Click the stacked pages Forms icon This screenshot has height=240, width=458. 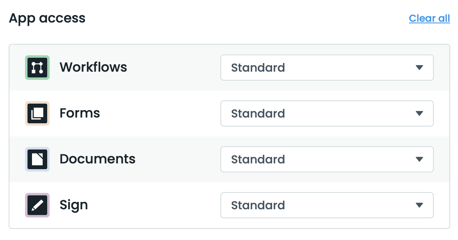(x=37, y=113)
